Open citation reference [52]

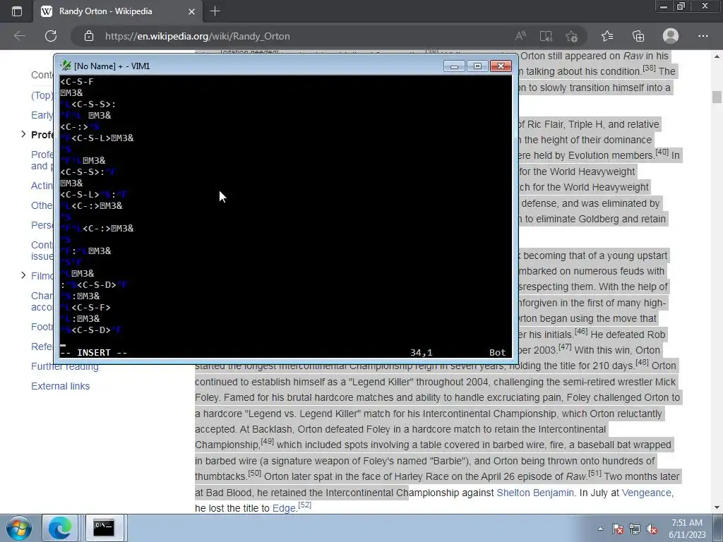[x=304, y=505]
